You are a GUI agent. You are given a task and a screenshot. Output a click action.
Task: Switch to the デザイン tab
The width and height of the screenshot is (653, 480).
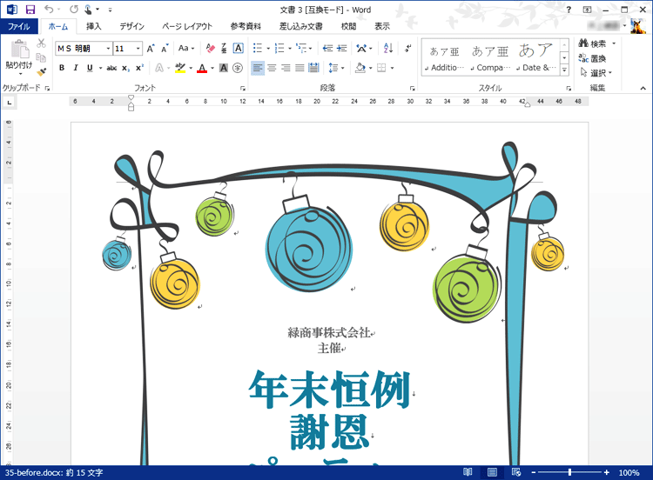click(132, 26)
